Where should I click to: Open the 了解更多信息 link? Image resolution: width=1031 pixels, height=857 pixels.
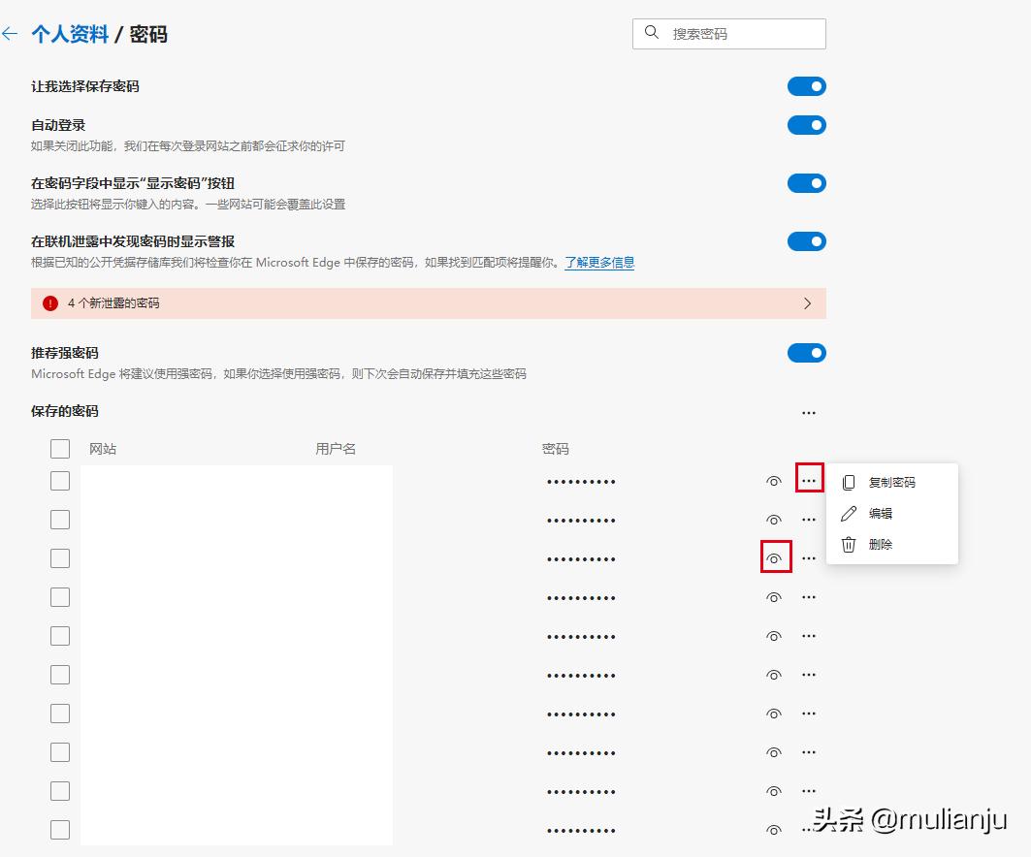click(x=598, y=262)
